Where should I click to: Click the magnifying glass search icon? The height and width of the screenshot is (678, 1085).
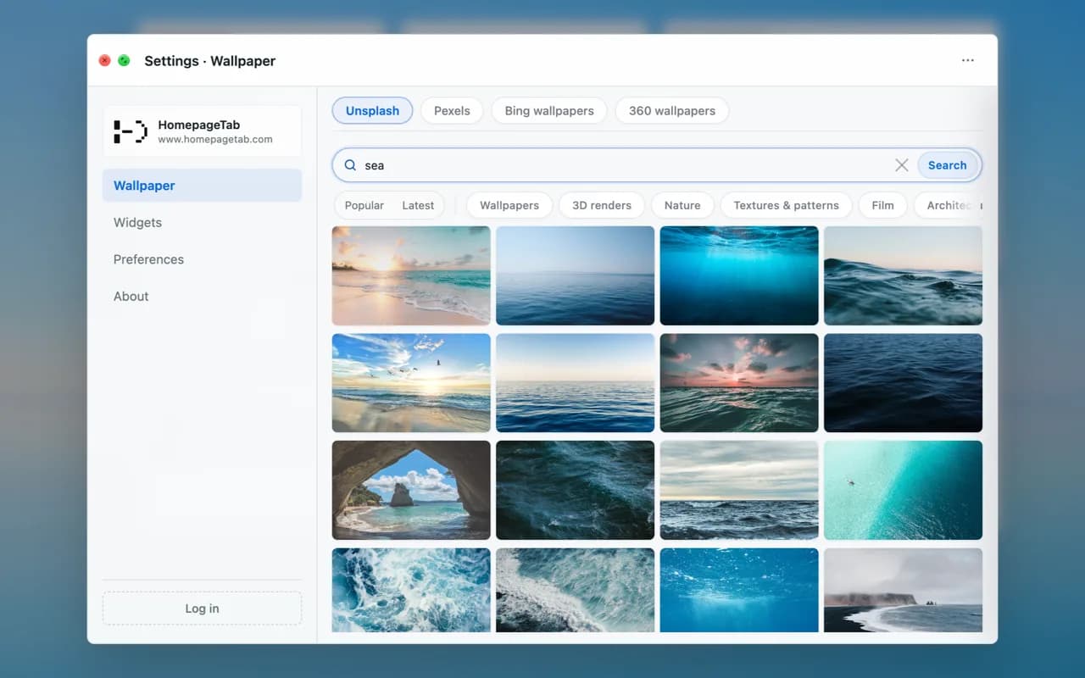tap(350, 165)
